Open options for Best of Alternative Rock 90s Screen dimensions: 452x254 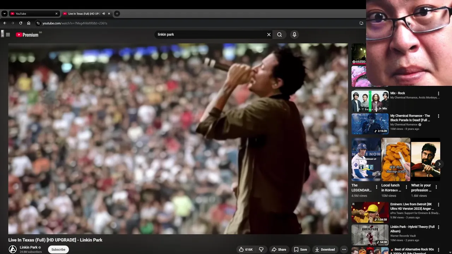tap(439, 250)
